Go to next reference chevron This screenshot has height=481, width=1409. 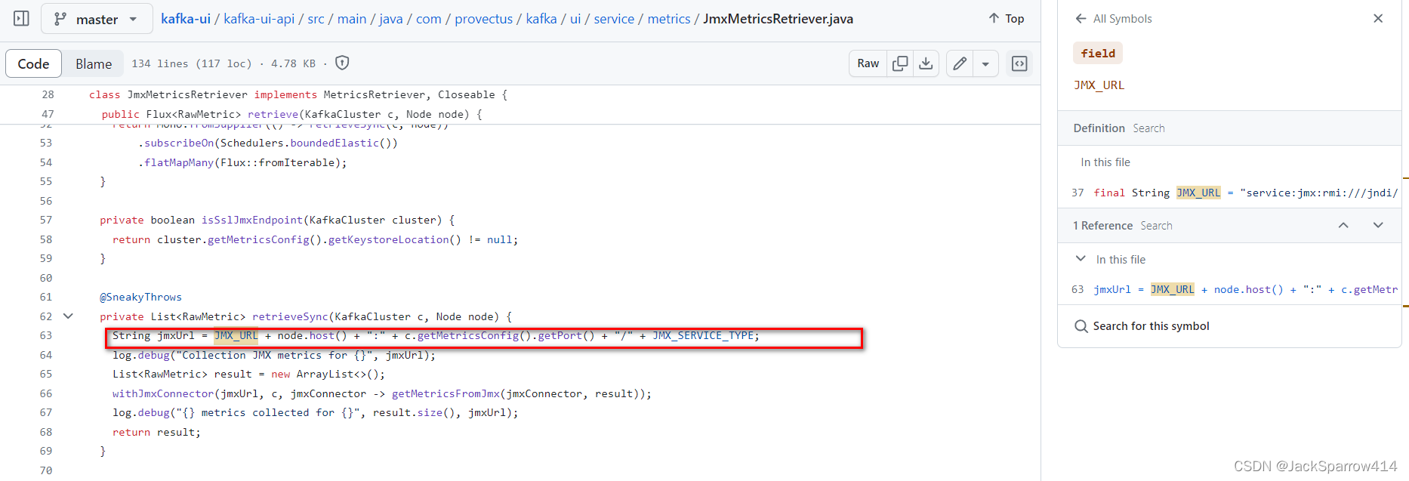(1378, 226)
